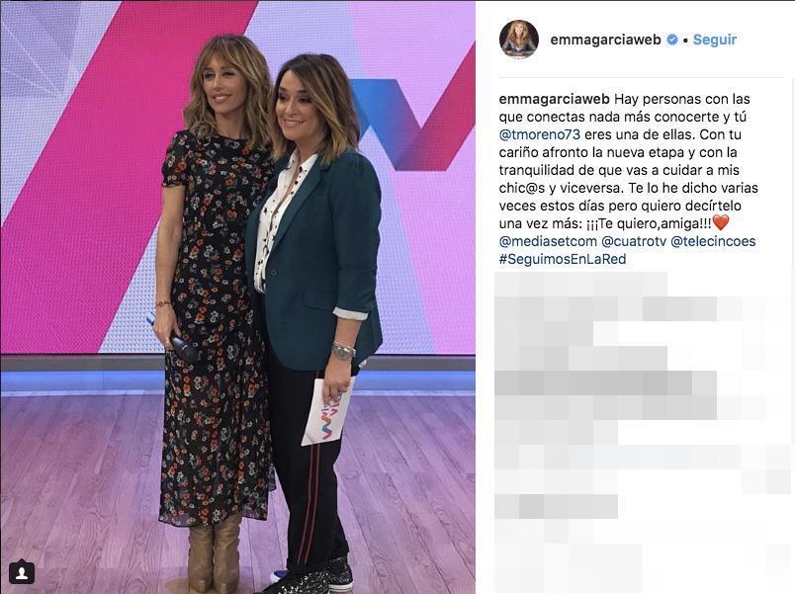
Task: Click the first blurred comment row
Action: tap(580, 285)
